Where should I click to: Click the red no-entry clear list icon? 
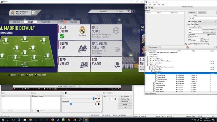tap(188, 47)
